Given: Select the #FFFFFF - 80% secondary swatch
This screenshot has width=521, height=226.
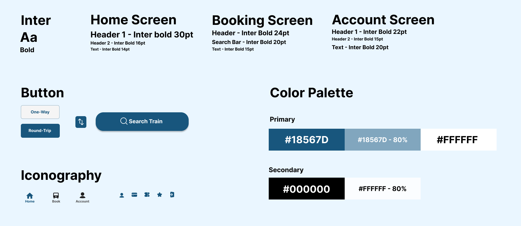Looking at the screenshot, I should pos(383,189).
